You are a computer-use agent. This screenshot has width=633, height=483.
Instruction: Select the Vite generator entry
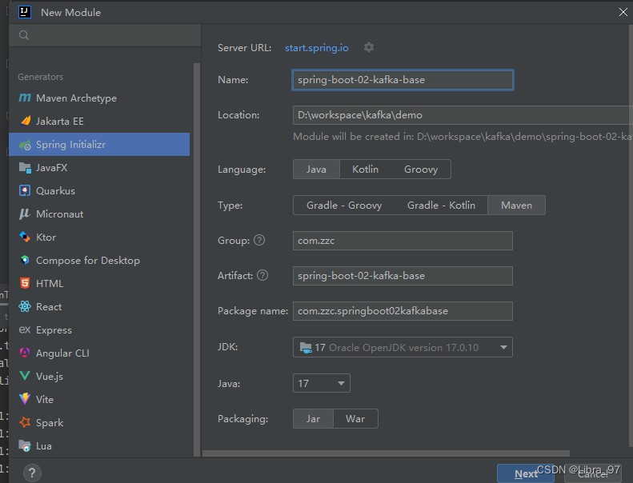click(99, 400)
